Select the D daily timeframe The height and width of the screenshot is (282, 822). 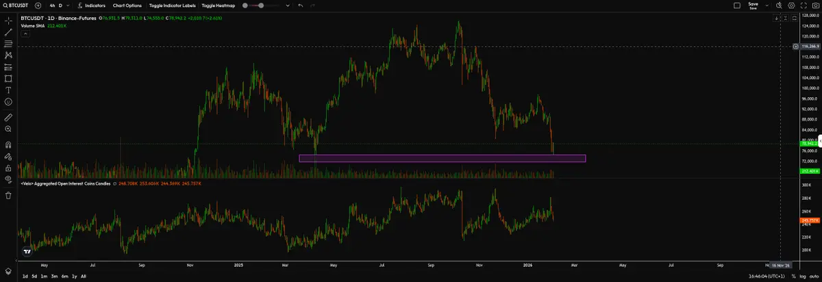(60, 5)
